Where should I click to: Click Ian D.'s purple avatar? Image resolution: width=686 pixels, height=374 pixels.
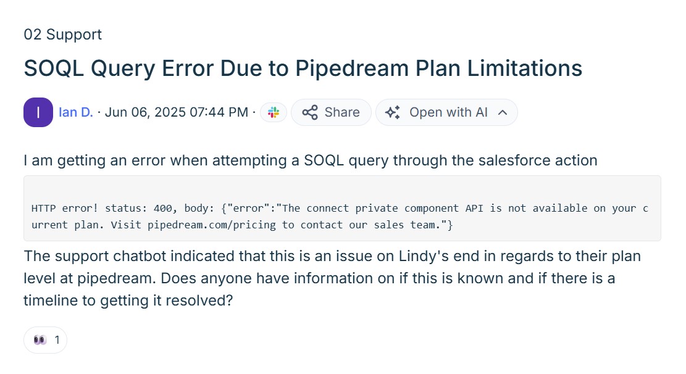(x=38, y=112)
